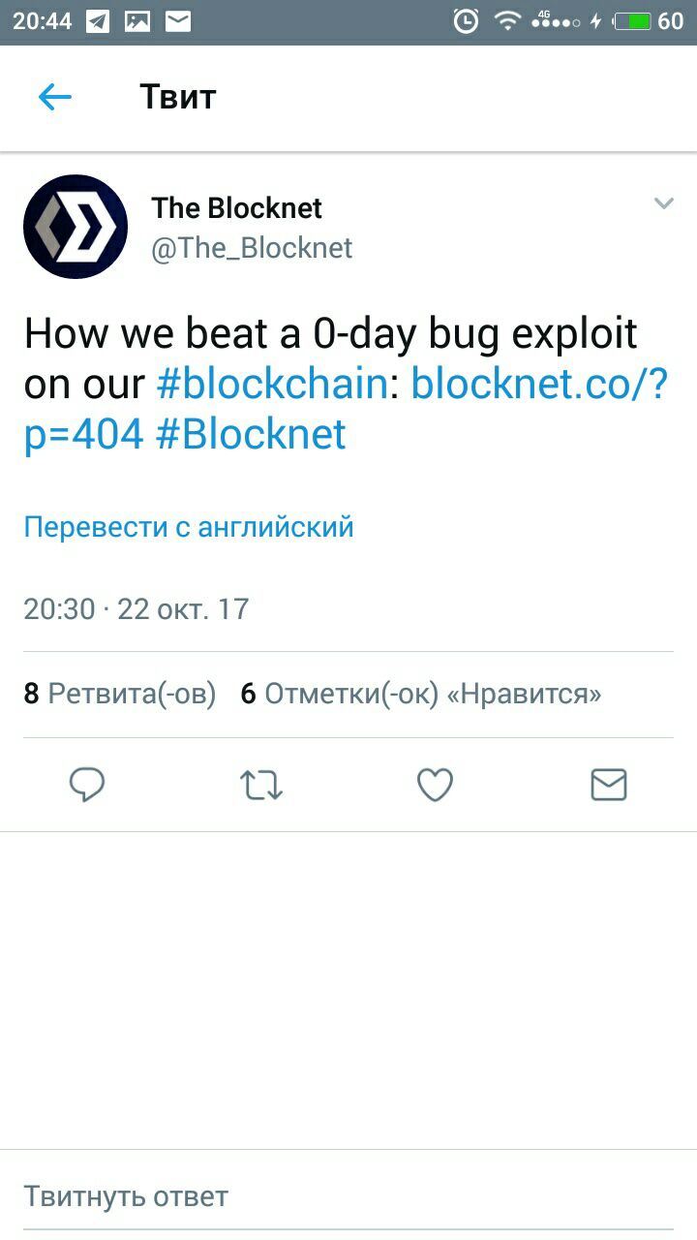The height and width of the screenshot is (1240, 697).
Task: Tap the gallery image notification icon
Action: tap(137, 20)
